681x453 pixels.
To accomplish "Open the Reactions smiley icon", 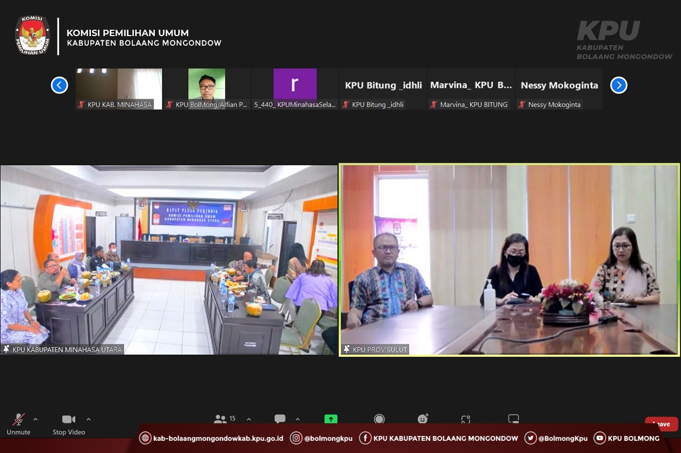I will tap(423, 419).
